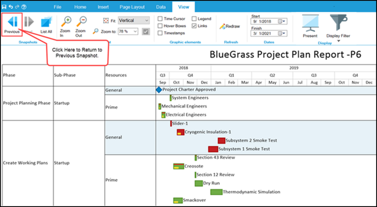Open the Start date calendar dropdown
The image size is (377, 207).
(x=282, y=21)
